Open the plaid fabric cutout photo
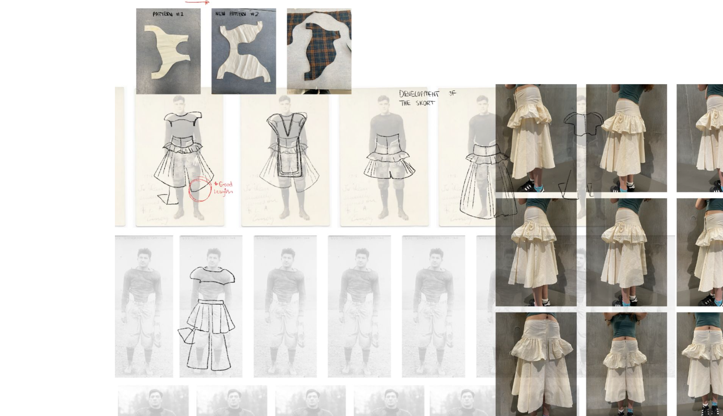The width and height of the screenshot is (723, 416). [x=319, y=51]
